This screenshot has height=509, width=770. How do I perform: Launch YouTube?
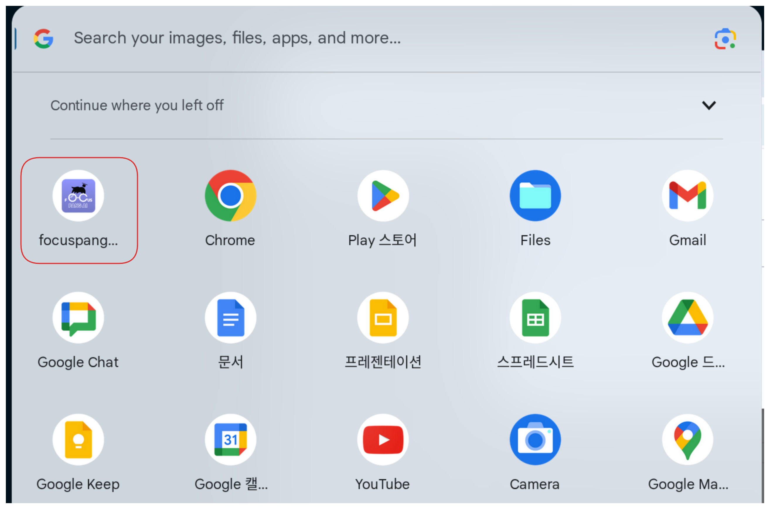(x=383, y=440)
